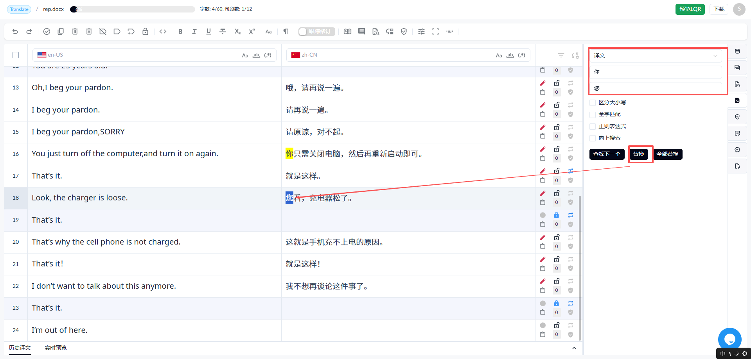
Task: Apply underline formatting
Action: pyautogui.click(x=208, y=32)
